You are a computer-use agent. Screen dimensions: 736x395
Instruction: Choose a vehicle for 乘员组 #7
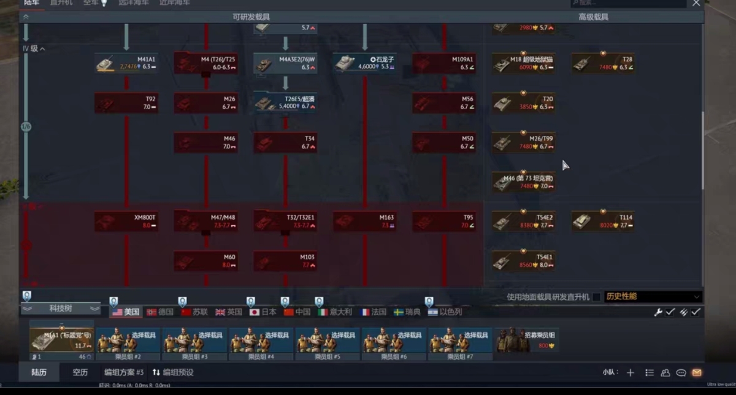pyautogui.click(x=461, y=344)
